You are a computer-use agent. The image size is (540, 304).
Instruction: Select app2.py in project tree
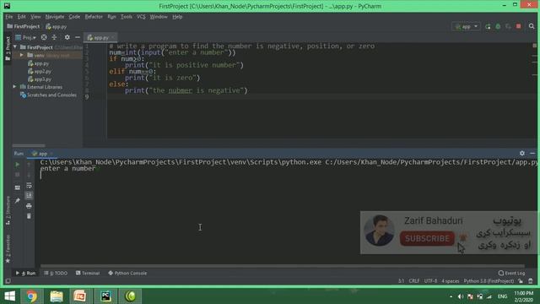[40, 71]
